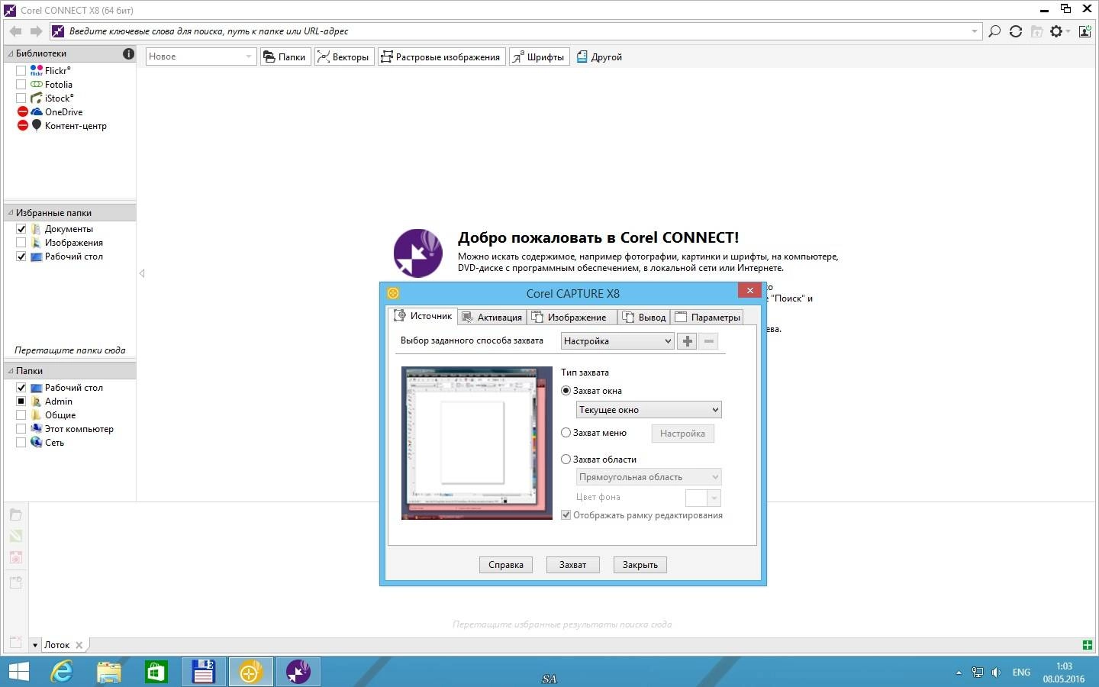Click the forward navigation arrow in Corel CONNECT
Image resolution: width=1099 pixels, height=687 pixels.
pos(36,31)
